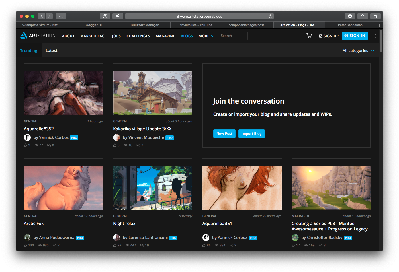Click the Import Blog button

(x=251, y=134)
